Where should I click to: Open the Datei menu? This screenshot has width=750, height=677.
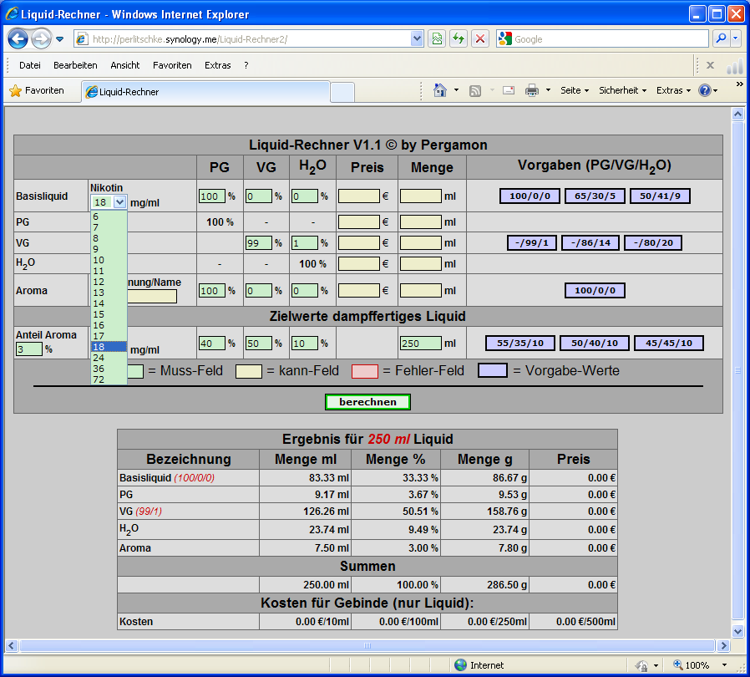pyautogui.click(x=30, y=65)
